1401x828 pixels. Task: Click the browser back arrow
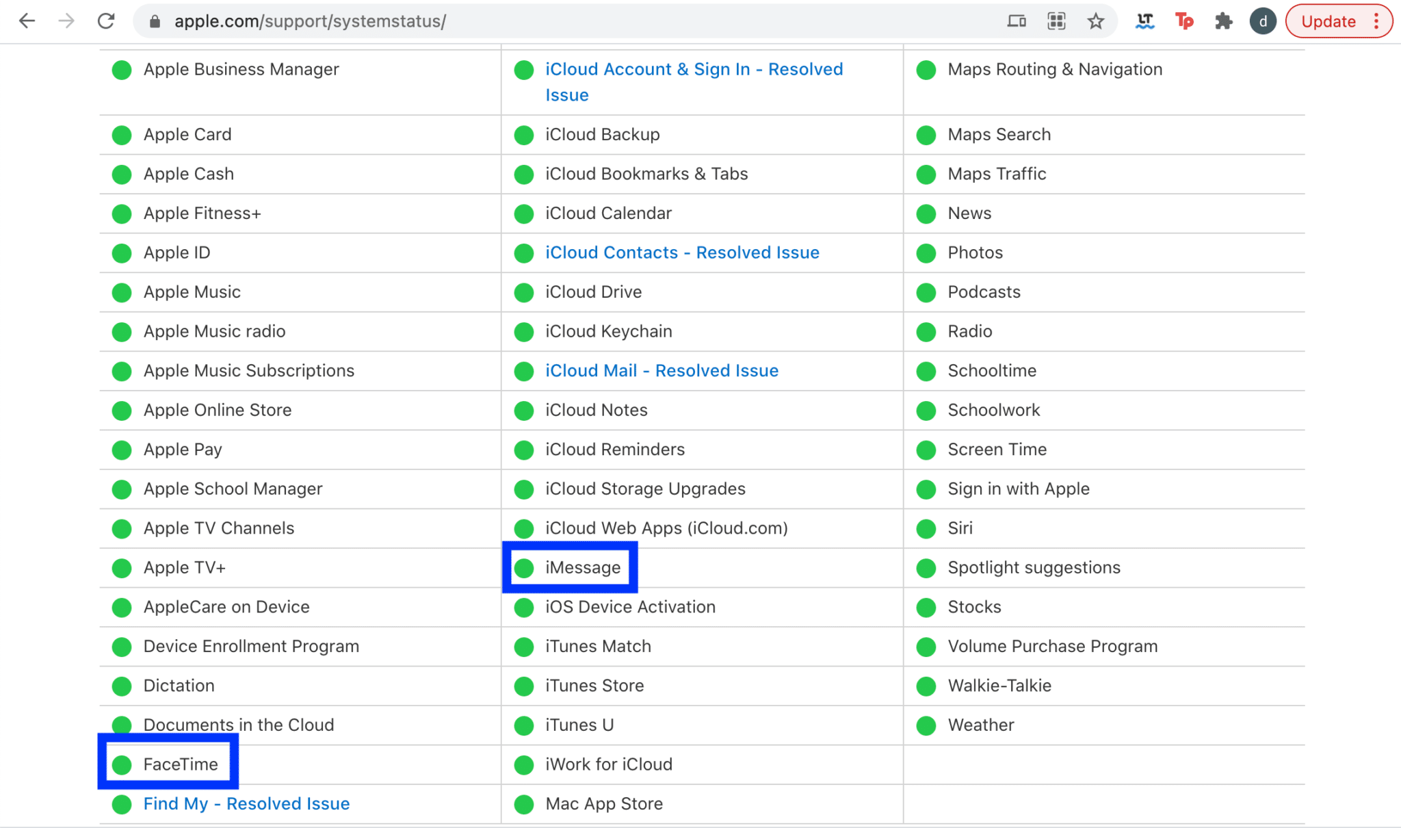27,21
